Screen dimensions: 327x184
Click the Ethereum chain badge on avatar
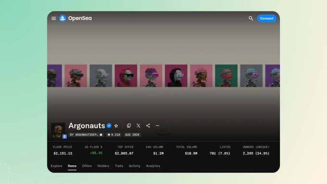click(x=64, y=136)
